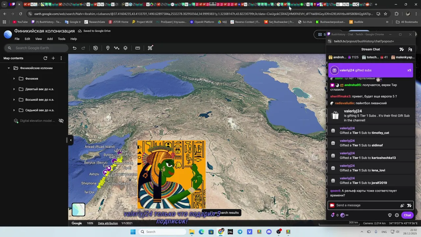Open Map contents three-dot options menu
This screenshot has width=421, height=237.
(x=61, y=58)
